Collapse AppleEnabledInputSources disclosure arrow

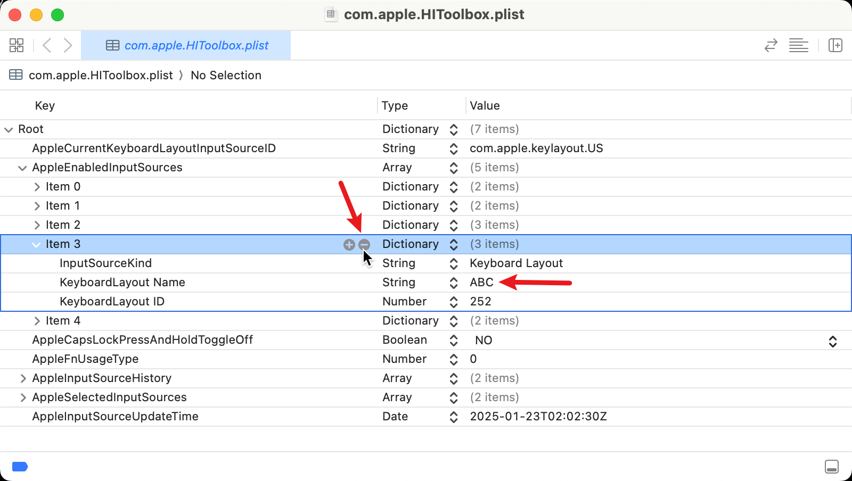[22, 168]
